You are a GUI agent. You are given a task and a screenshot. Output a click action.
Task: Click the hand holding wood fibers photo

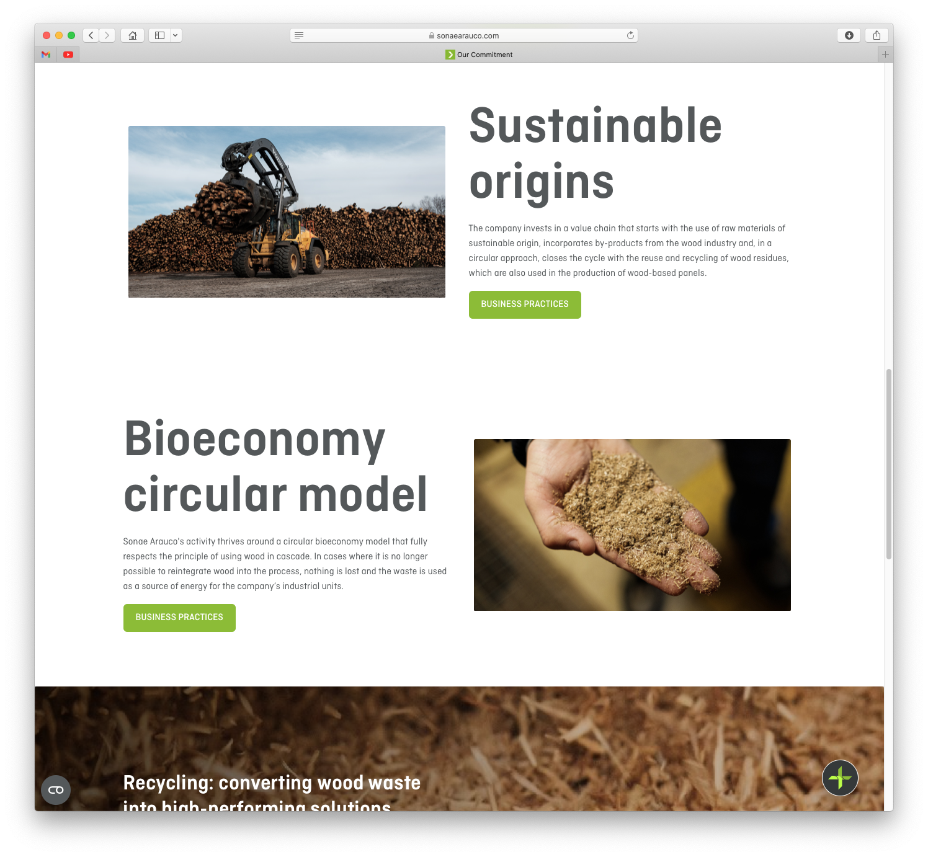point(632,525)
